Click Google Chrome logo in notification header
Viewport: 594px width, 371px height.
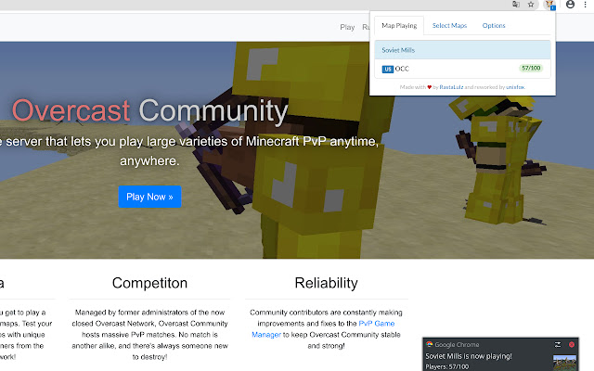click(x=429, y=344)
